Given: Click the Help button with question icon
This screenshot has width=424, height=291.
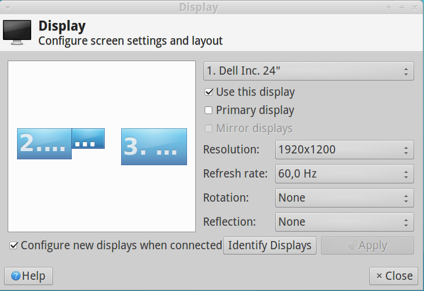Looking at the screenshot, I should point(28,276).
